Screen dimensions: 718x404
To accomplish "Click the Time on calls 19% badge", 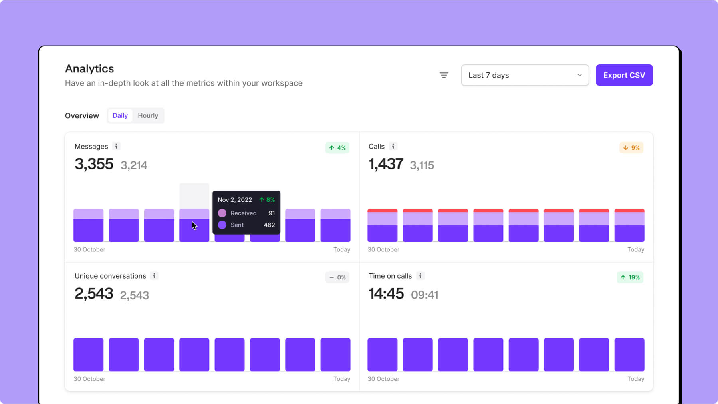I will [630, 277].
